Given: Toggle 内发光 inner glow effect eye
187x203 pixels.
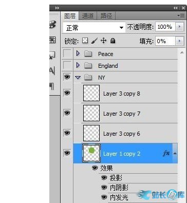Looking at the screenshot, I should (x=104, y=197).
